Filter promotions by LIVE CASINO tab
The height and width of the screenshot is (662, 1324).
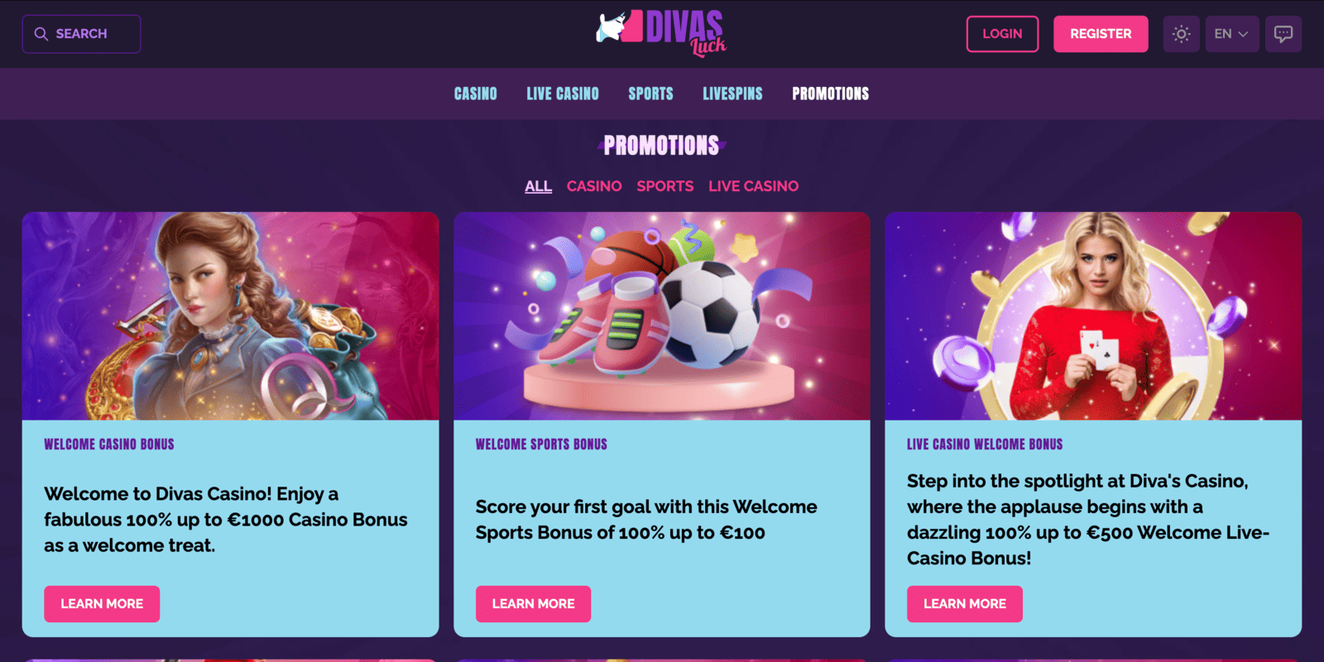click(754, 186)
